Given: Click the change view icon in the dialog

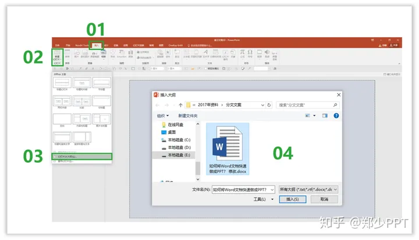Looking at the screenshot, I should (308, 116).
